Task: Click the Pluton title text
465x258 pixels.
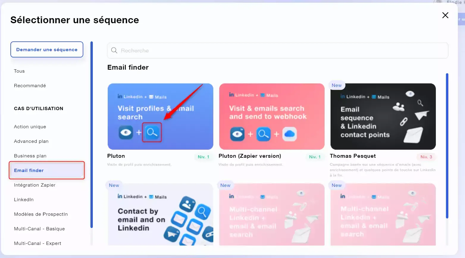Action: pyautogui.click(x=116, y=156)
